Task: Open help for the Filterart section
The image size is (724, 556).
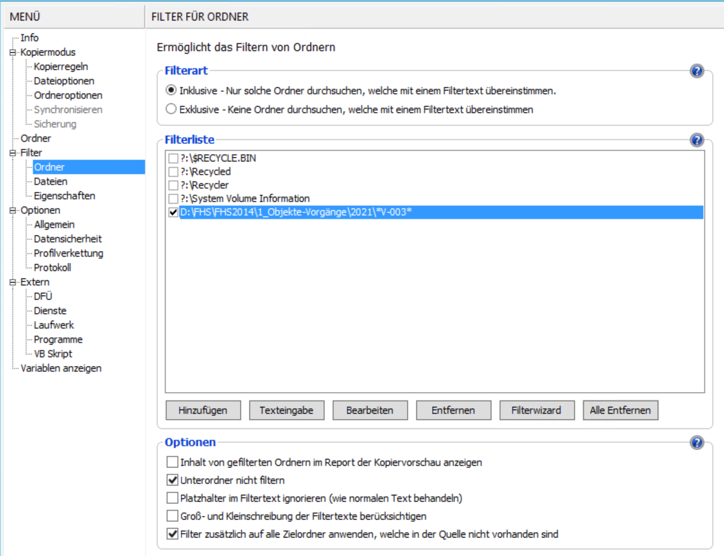Action: tap(696, 71)
